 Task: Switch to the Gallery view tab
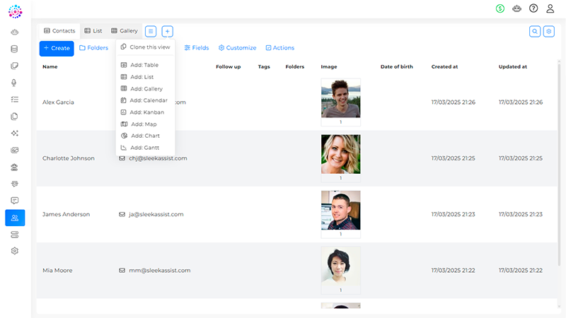(125, 31)
